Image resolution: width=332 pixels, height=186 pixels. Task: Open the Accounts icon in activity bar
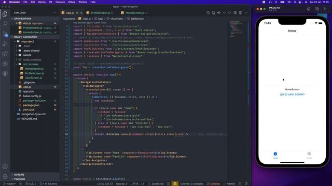pos(5,166)
